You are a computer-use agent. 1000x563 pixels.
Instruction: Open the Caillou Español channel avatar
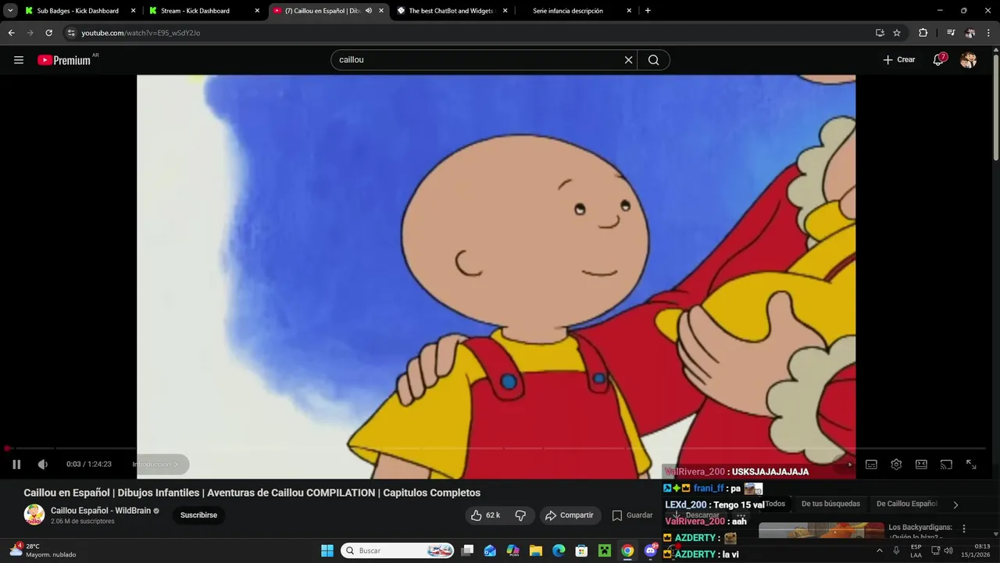(34, 515)
